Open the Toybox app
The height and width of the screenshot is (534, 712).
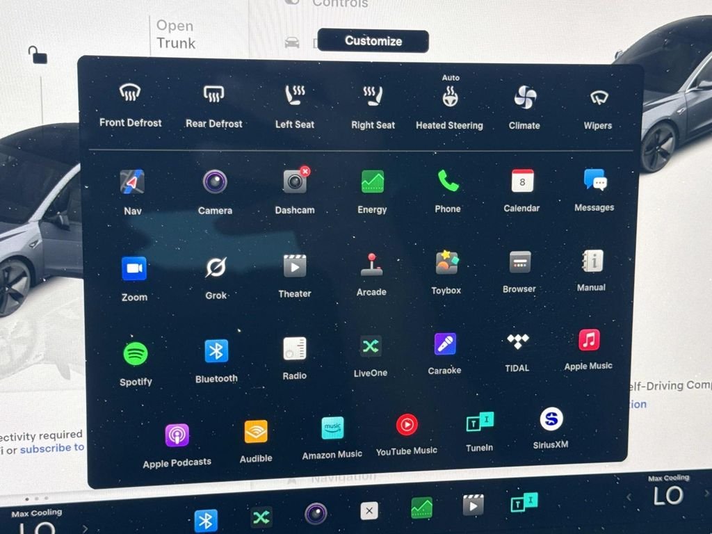pyautogui.click(x=446, y=272)
